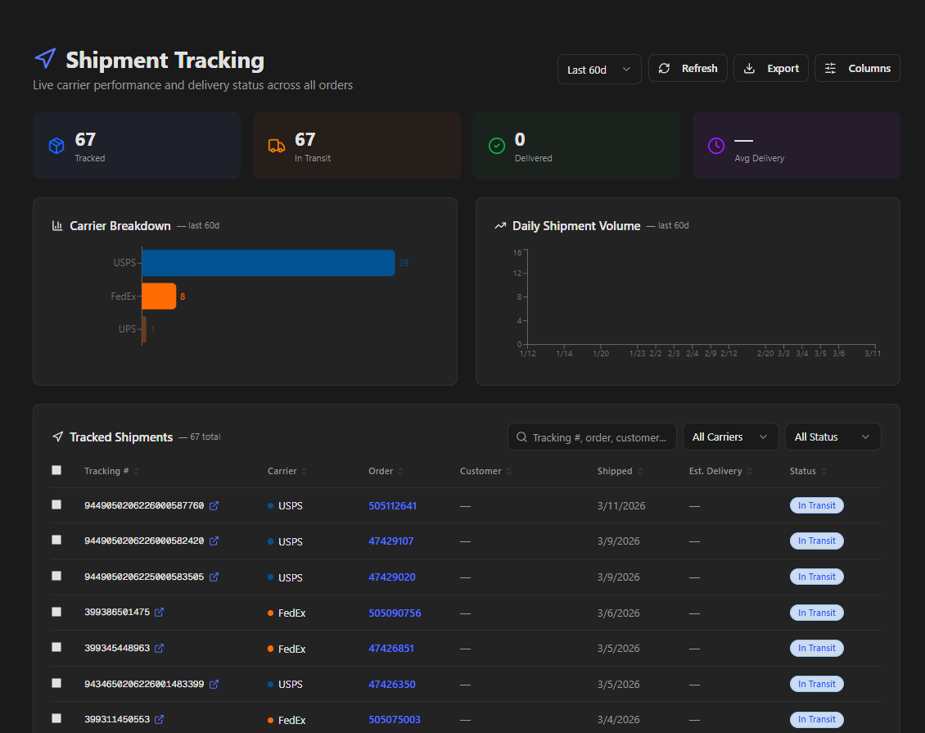Click the shipped date 3/11/2026

[621, 506]
